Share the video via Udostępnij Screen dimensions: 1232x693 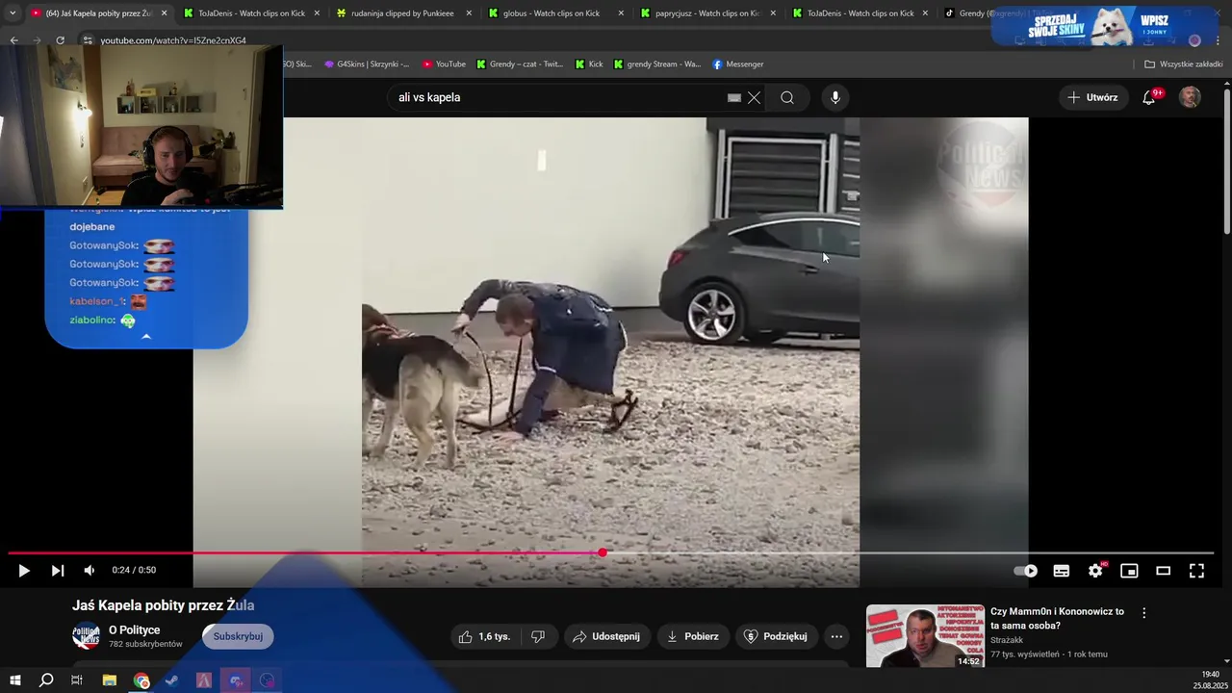click(x=606, y=636)
